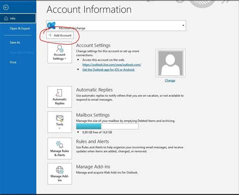The width and height of the screenshot is (239, 195).
Task: Click the Automatic Replies heading
Action: tap(94, 90)
